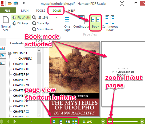The height and width of the screenshot is (124, 145).
Task: Go to next page in status bar
Action: [15, 122]
